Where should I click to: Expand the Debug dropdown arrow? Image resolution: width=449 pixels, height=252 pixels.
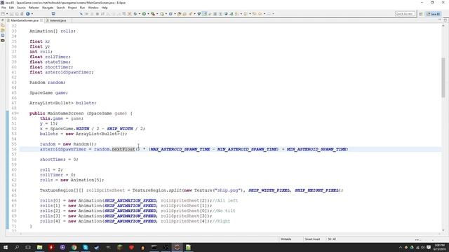140,14
